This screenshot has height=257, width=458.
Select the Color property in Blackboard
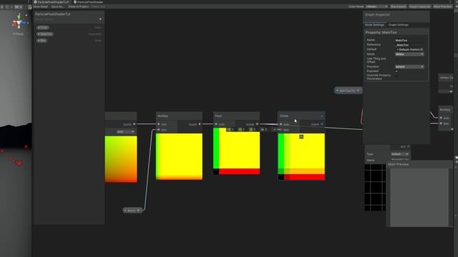pos(43,28)
